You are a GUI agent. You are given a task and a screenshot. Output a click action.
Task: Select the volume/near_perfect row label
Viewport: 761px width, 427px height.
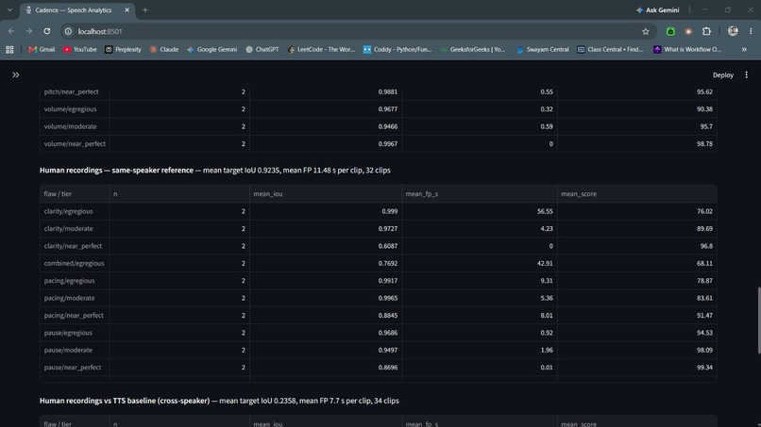tap(75, 144)
